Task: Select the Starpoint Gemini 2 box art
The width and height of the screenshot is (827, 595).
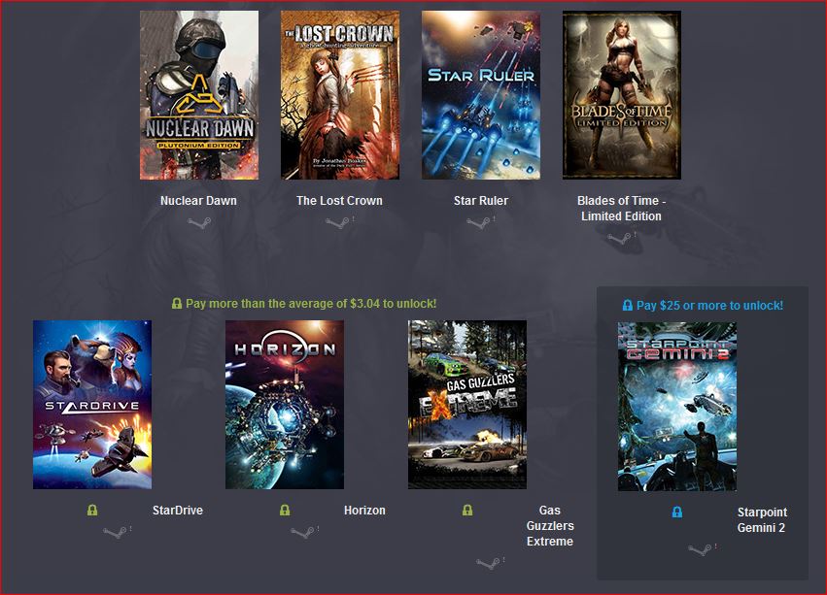Action: click(677, 407)
